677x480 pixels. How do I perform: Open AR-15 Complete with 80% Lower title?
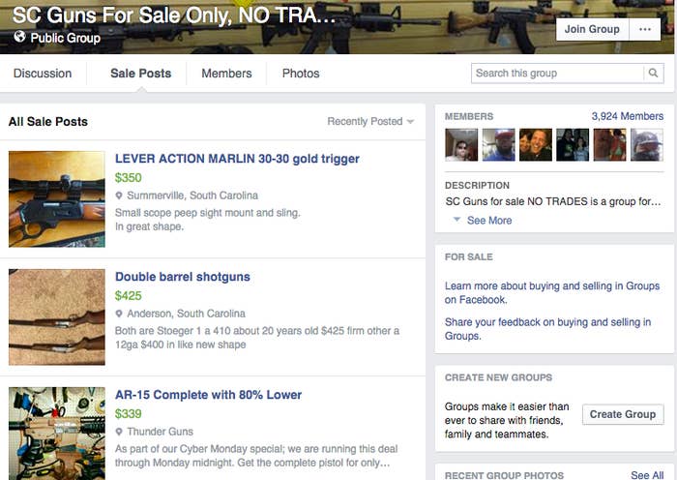[x=208, y=395]
